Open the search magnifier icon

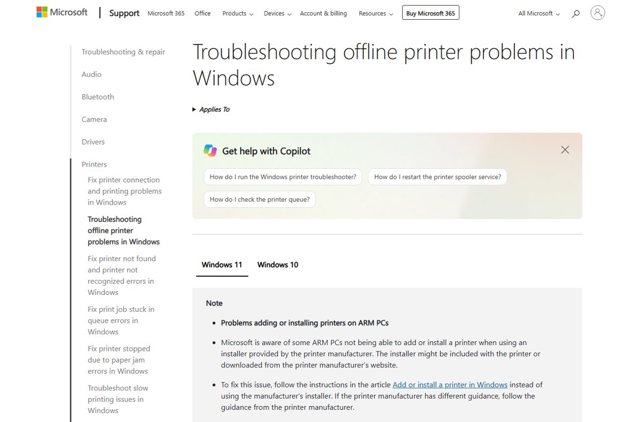click(575, 14)
